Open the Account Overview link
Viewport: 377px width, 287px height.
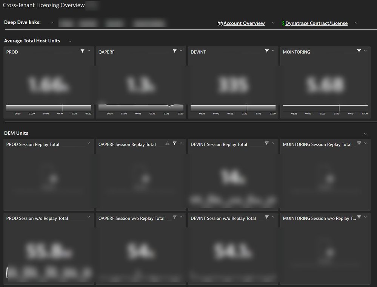click(244, 23)
